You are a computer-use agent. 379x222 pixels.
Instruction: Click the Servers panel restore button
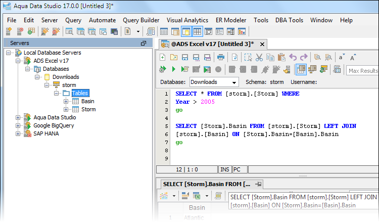click(x=144, y=43)
